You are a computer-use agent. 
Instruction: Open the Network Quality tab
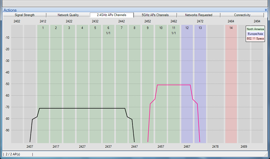coord(68,15)
